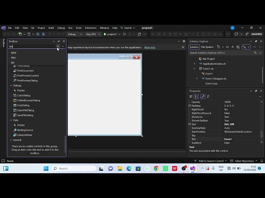Expand the Size property

190,124
